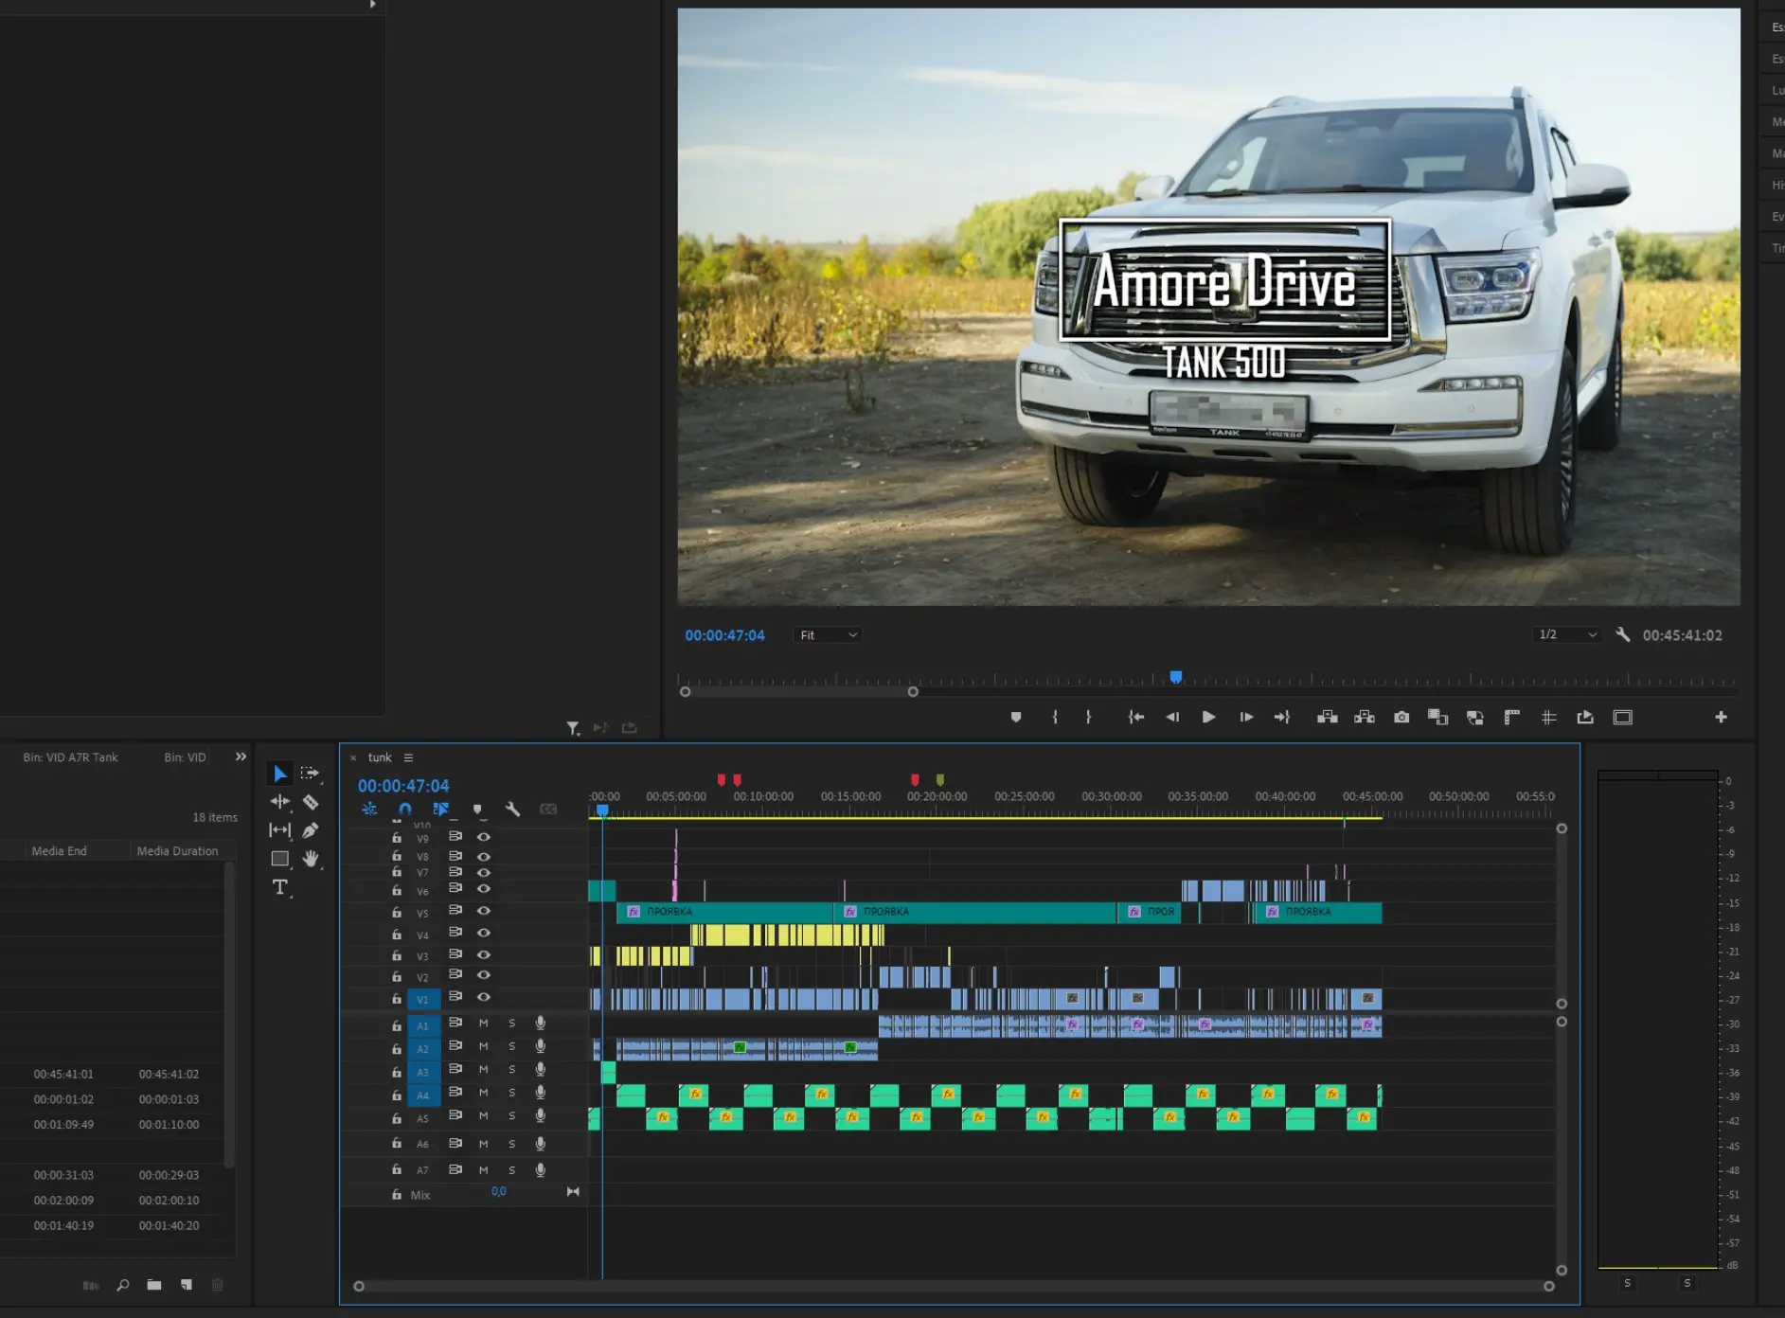Image resolution: width=1785 pixels, height=1318 pixels.
Task: Open Timeline display settings wrench
Action: (x=512, y=809)
